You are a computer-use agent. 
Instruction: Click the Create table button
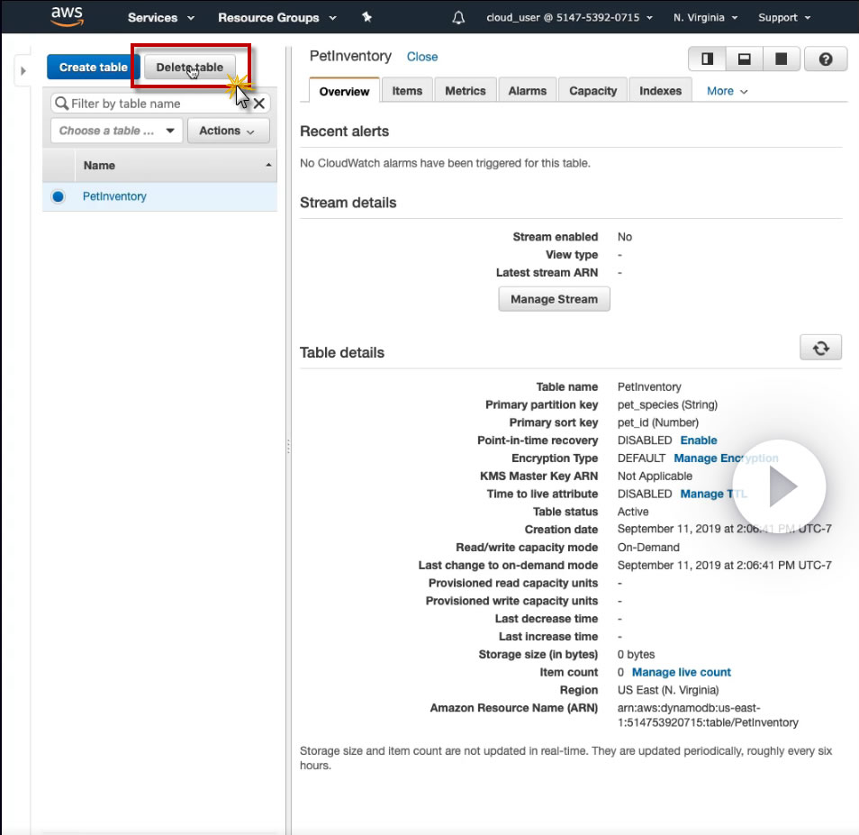point(93,67)
